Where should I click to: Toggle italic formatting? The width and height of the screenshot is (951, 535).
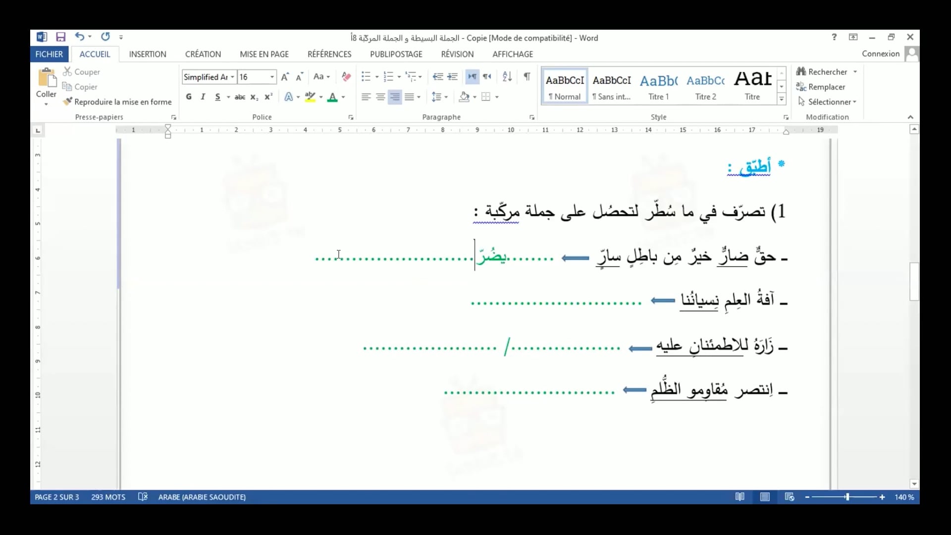[203, 97]
